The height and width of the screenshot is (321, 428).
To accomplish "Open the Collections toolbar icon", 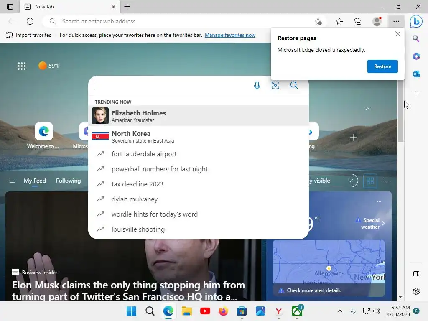I will click(x=358, y=21).
